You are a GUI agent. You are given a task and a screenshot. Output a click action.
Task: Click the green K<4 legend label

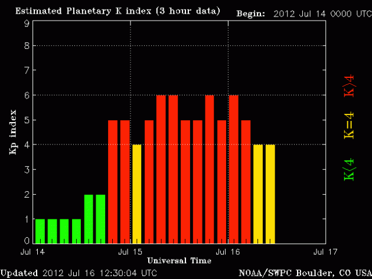point(350,169)
